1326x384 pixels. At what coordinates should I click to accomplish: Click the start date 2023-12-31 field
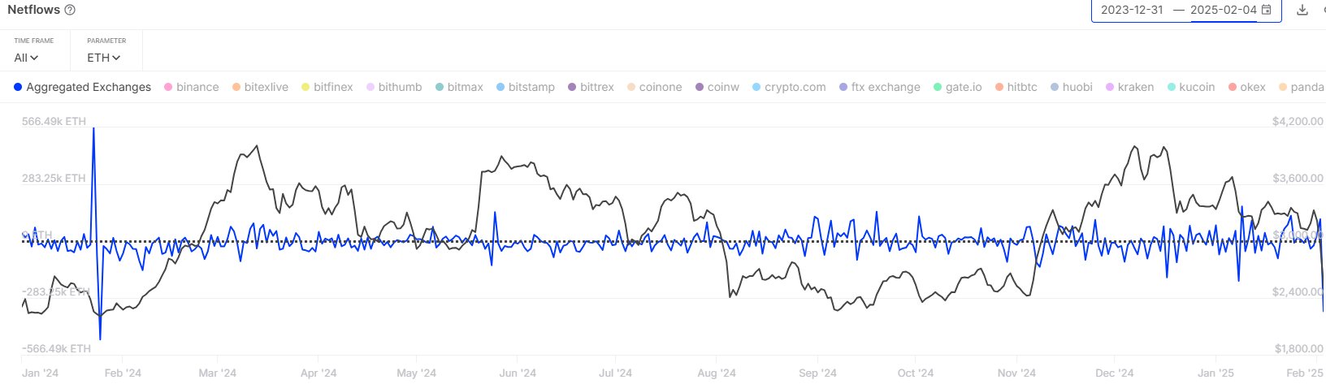(1132, 11)
